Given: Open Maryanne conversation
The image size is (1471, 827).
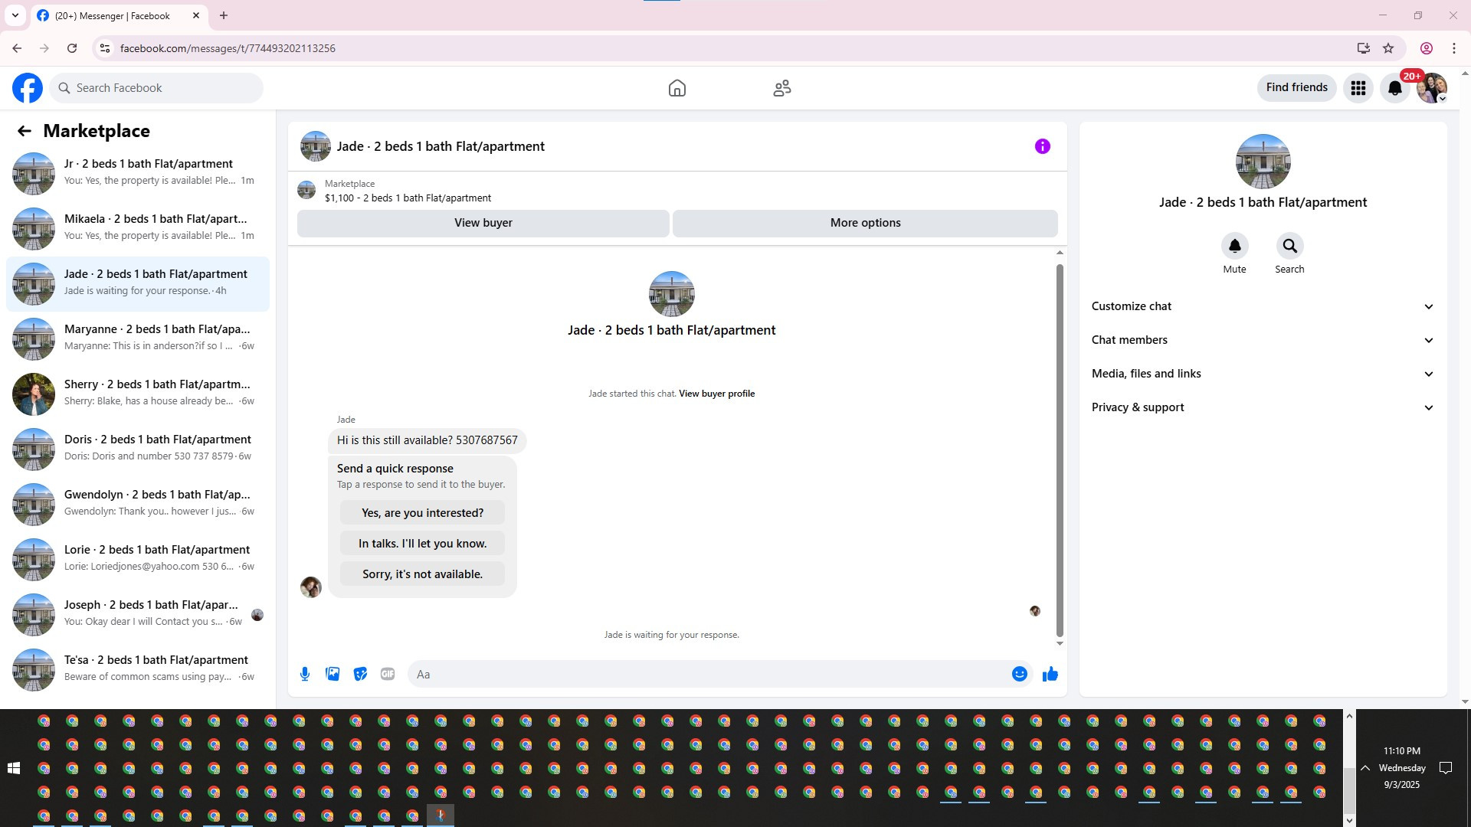Looking at the screenshot, I should coord(138,338).
